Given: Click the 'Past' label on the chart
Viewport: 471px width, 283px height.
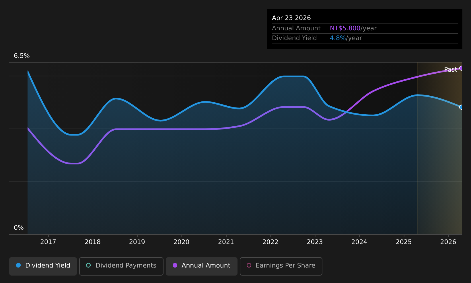Looking at the screenshot, I should tap(450, 70).
